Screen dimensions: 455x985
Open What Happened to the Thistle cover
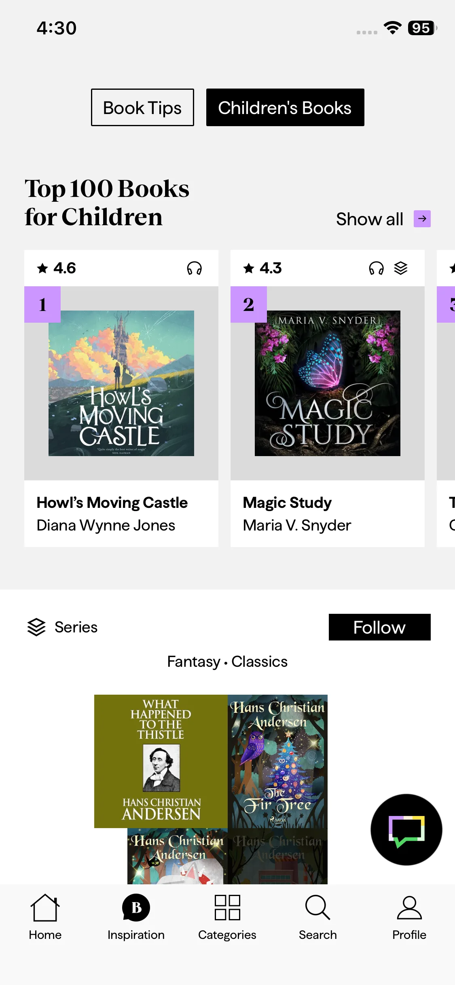pyautogui.click(x=161, y=761)
